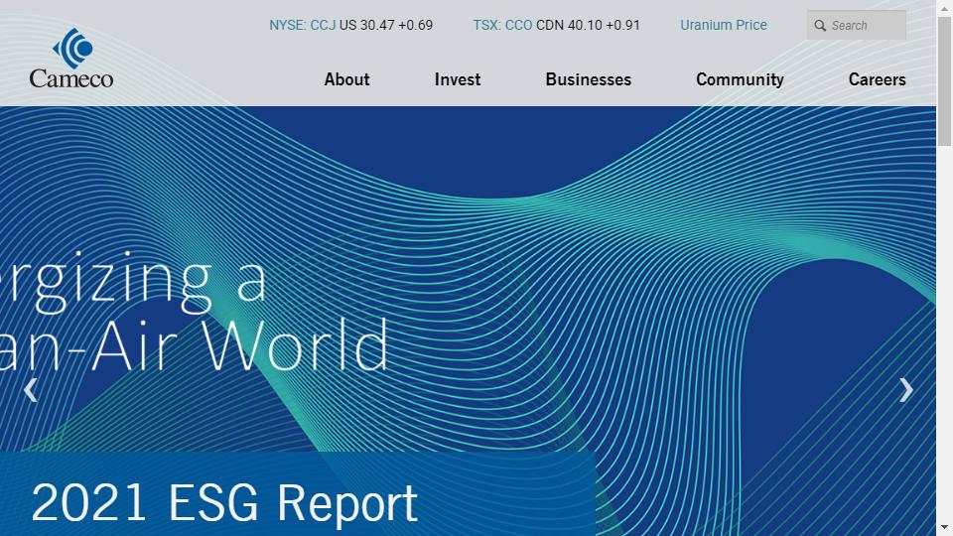Open the Invest menu
The width and height of the screenshot is (953, 536).
click(458, 79)
